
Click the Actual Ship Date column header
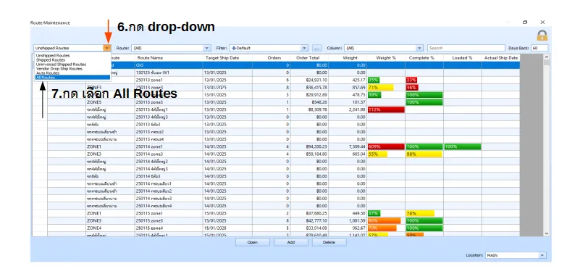coord(501,57)
